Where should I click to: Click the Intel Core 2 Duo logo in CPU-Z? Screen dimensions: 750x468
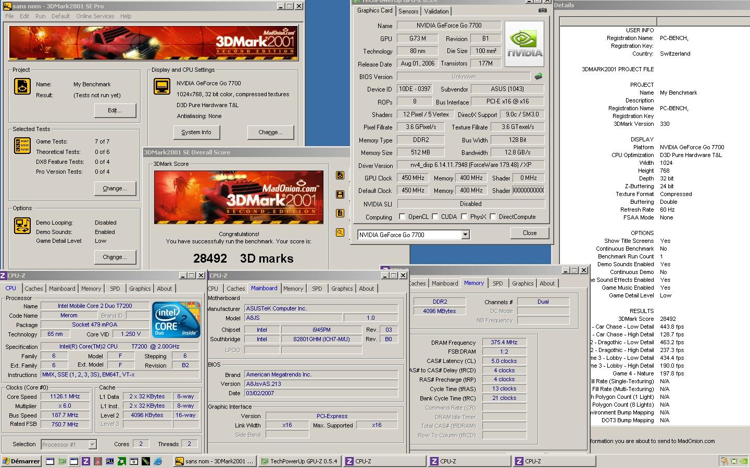pyautogui.click(x=177, y=319)
